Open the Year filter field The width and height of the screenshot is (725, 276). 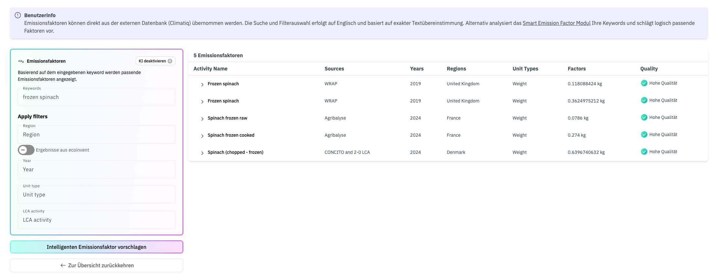96,169
